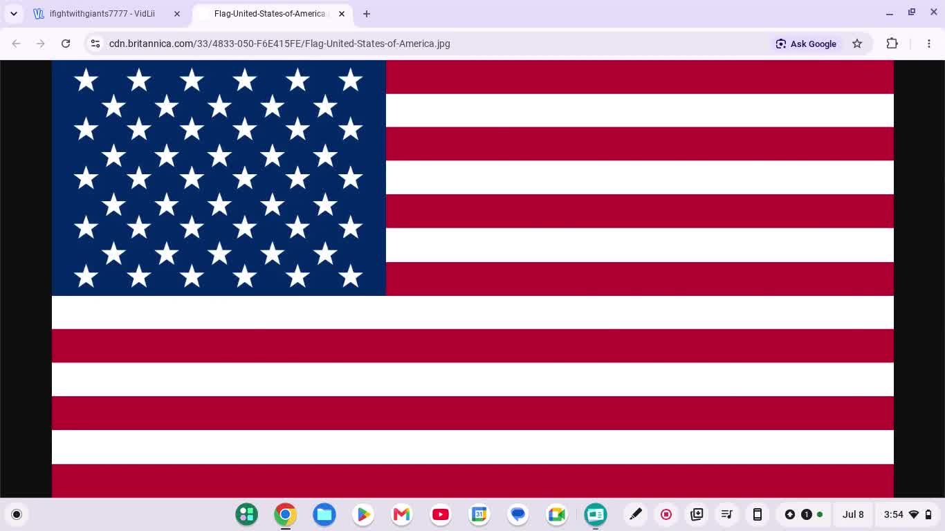Bookmark this page with star icon

(857, 44)
